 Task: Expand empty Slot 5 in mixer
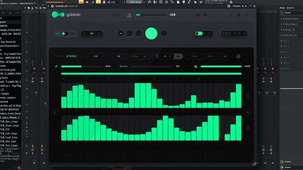coord(281,41)
